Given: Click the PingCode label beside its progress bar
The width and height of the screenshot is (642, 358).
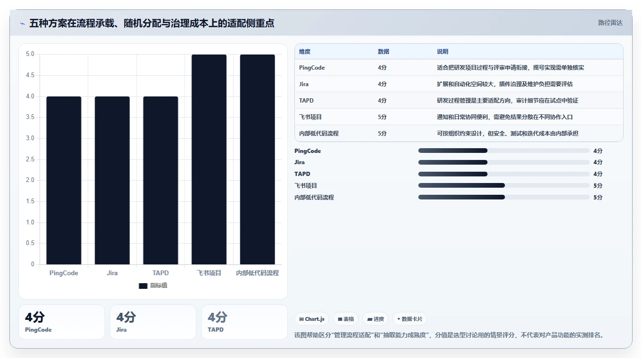Looking at the screenshot, I should pyautogui.click(x=308, y=151).
